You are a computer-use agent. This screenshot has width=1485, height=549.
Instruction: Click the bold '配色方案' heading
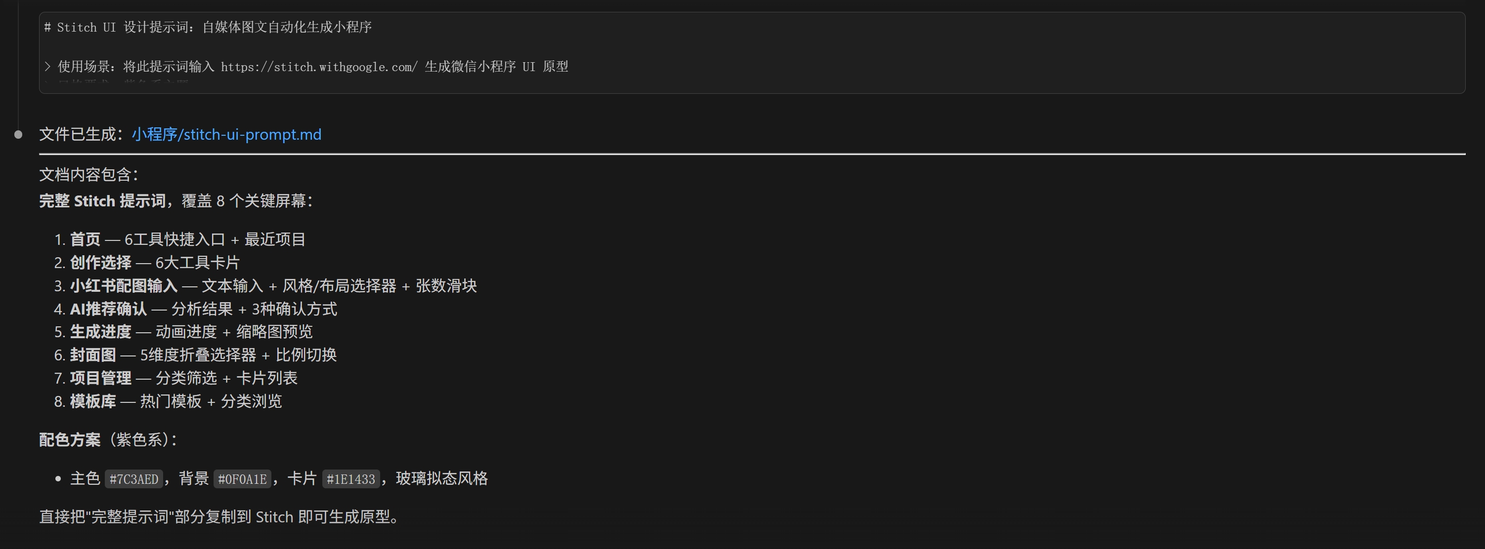pos(70,440)
